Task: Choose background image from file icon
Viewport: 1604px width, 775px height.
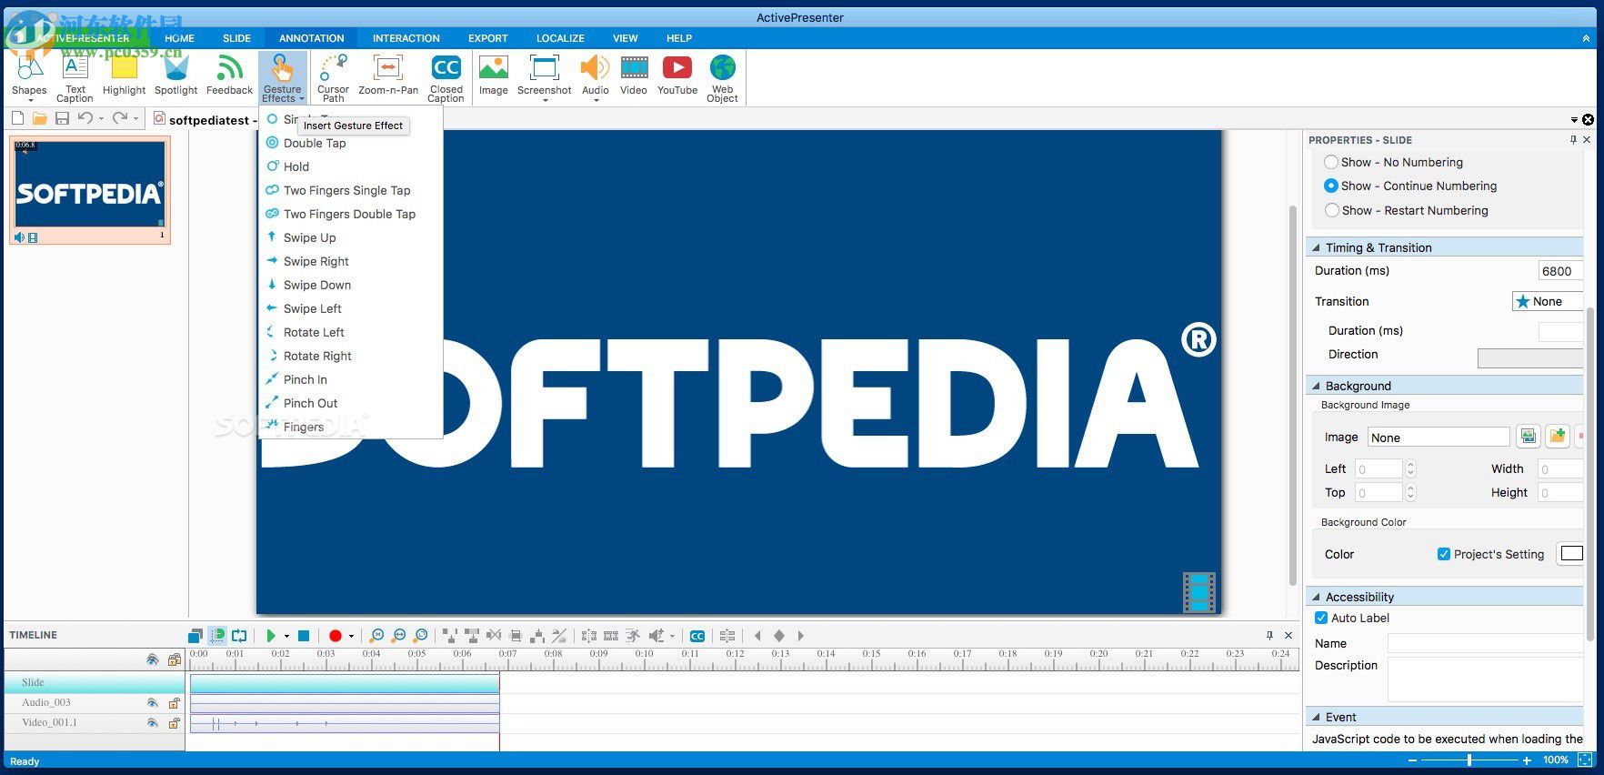Action: pos(1558,437)
